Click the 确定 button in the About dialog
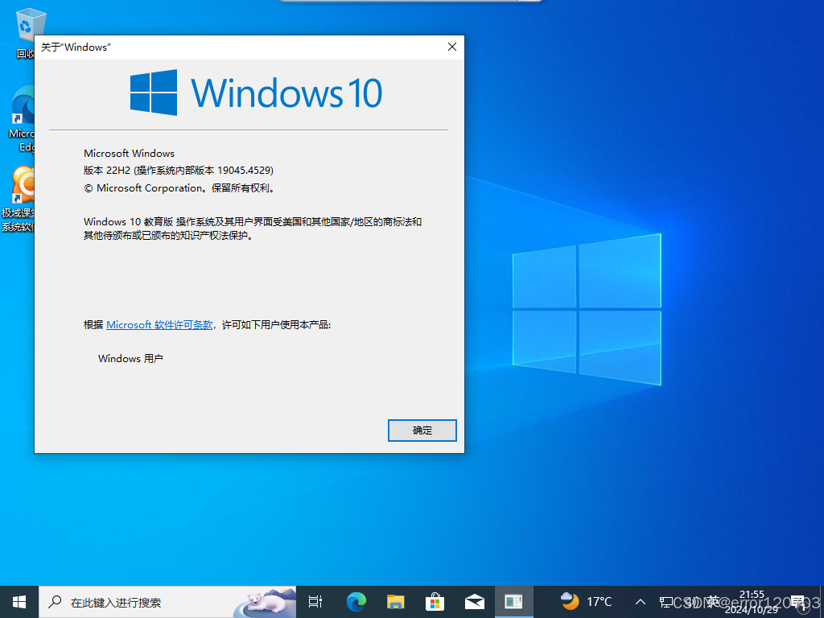This screenshot has width=824, height=618. (x=422, y=431)
